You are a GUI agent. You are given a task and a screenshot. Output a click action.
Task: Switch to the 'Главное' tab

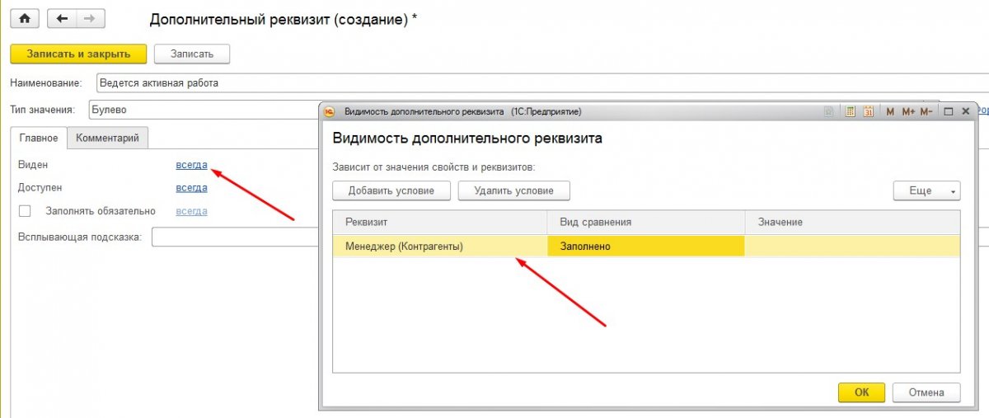point(38,138)
